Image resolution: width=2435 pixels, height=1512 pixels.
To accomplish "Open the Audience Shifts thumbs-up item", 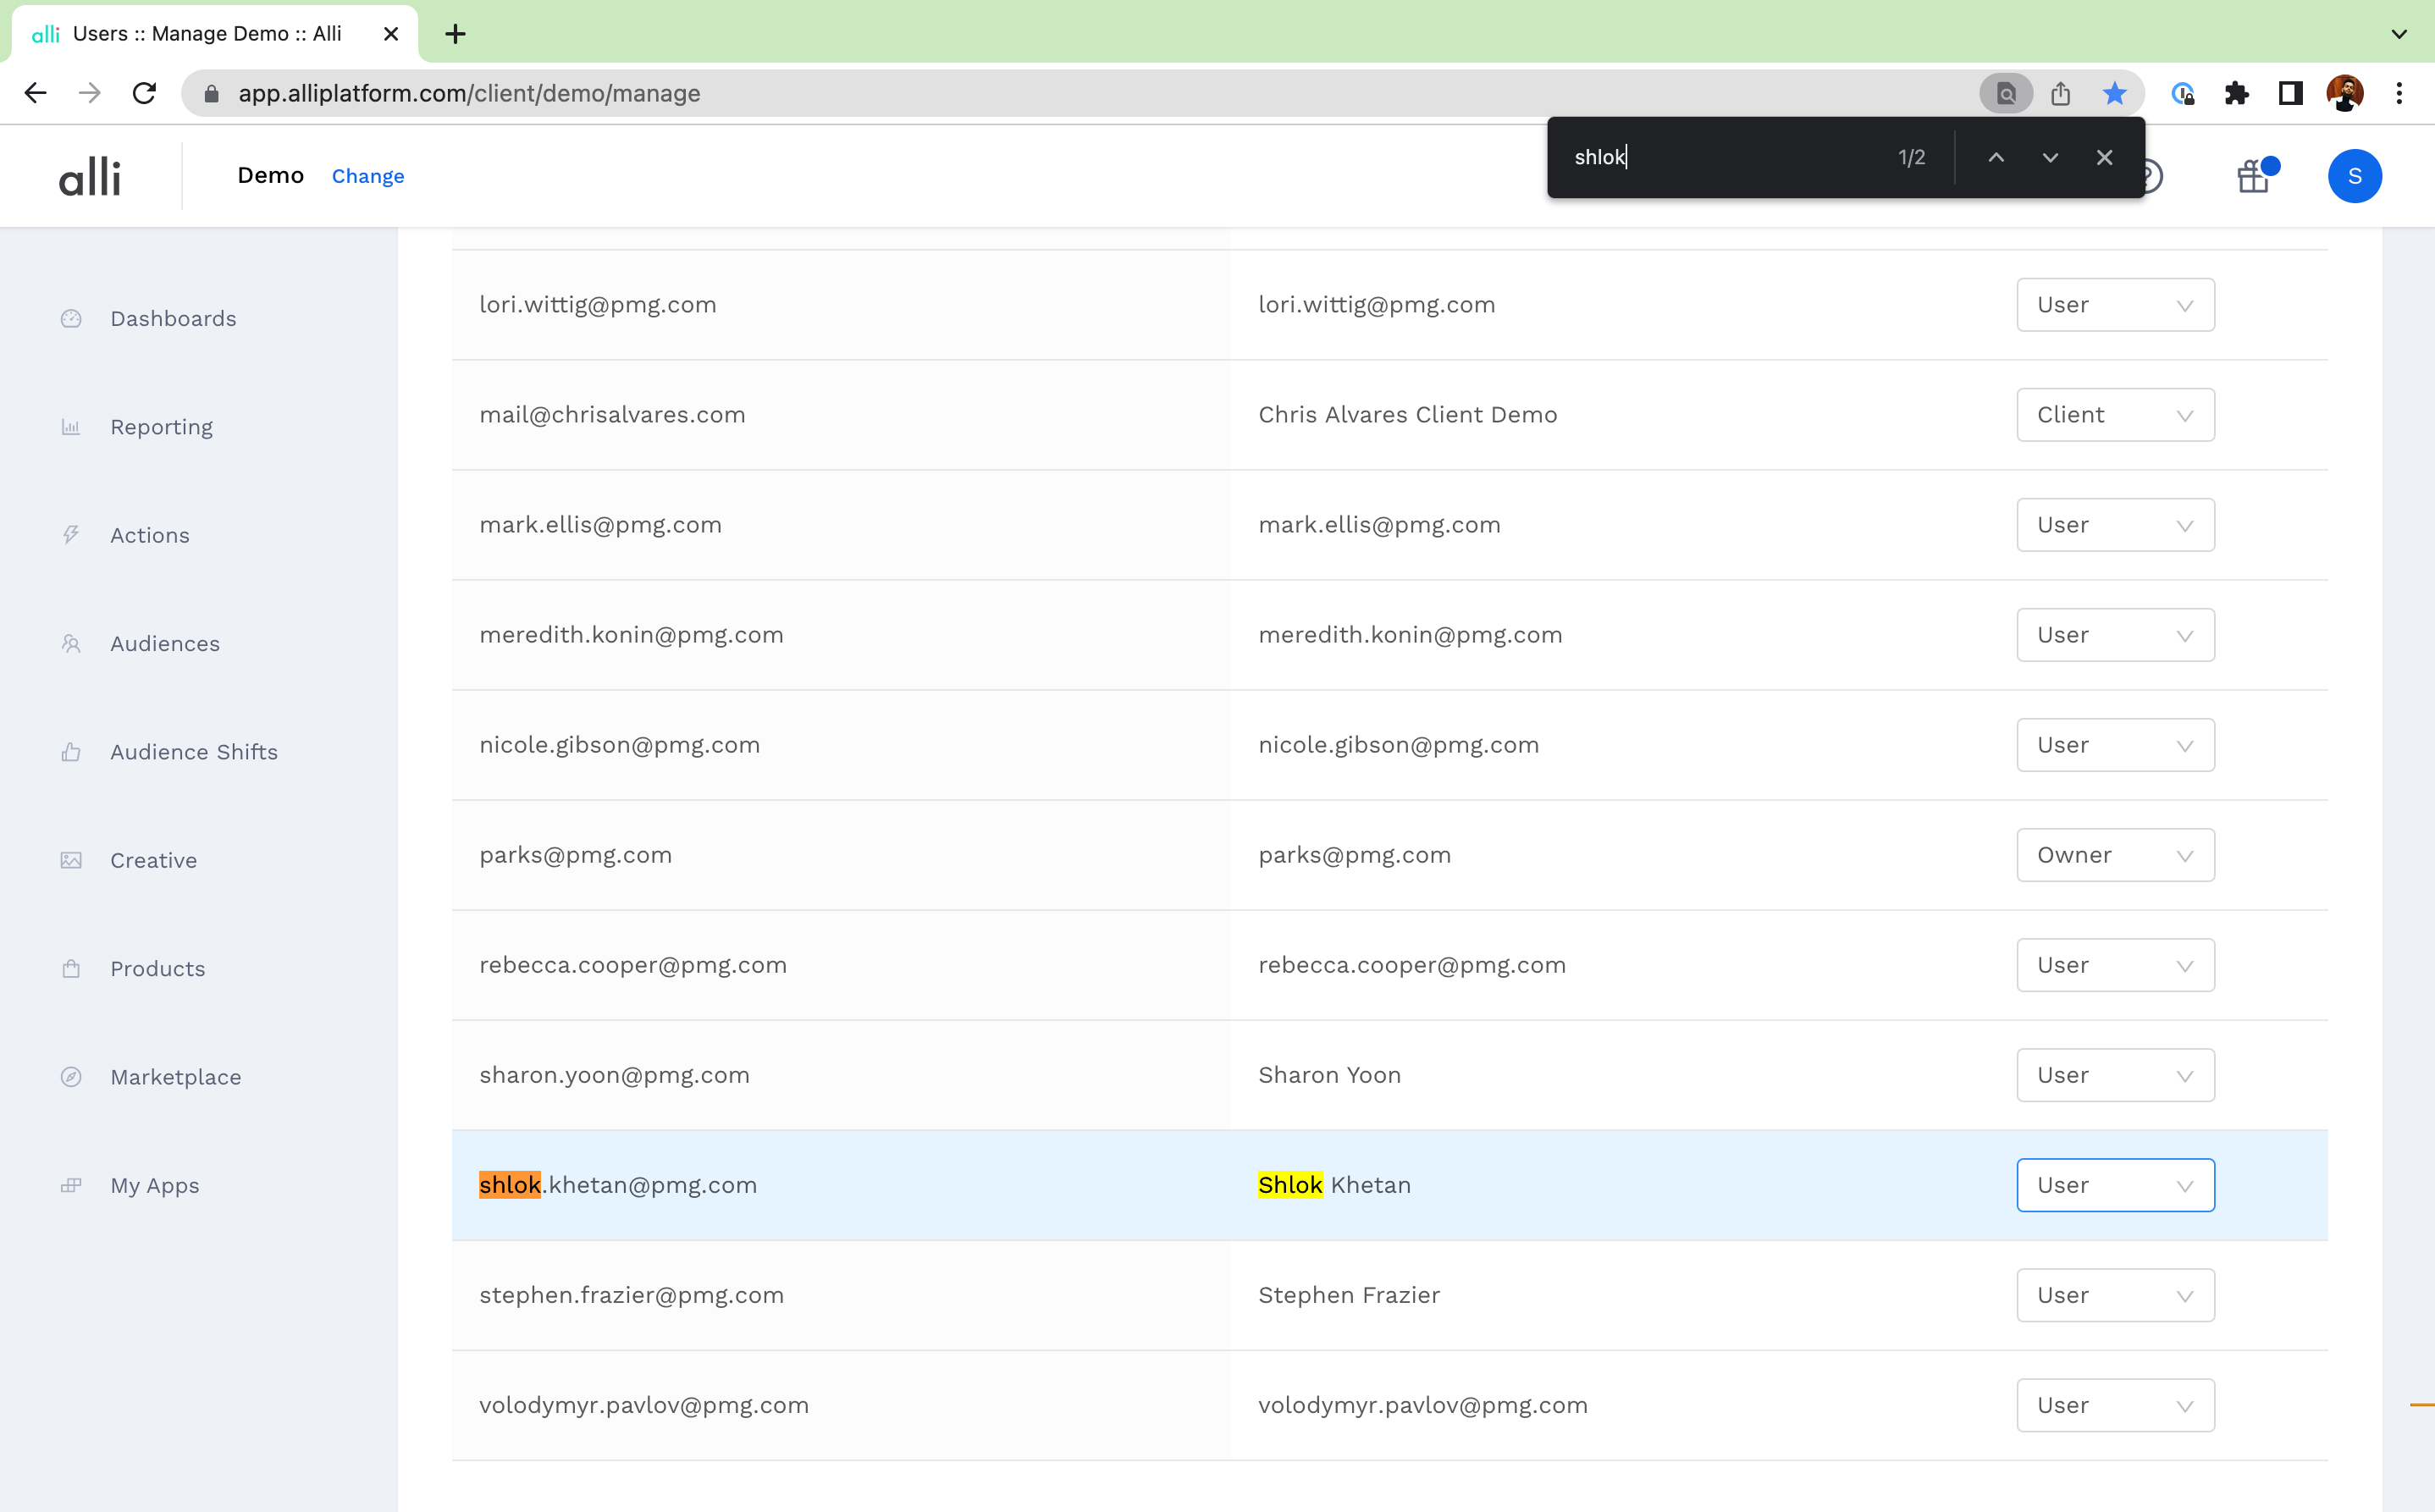I will pos(193,752).
